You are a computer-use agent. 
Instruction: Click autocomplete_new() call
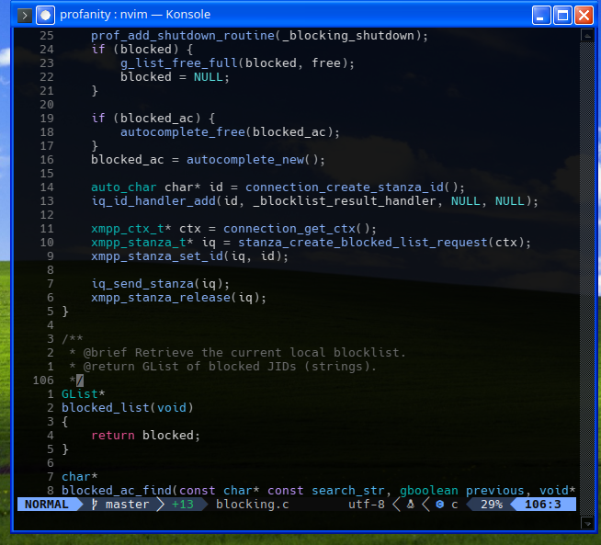253,159
